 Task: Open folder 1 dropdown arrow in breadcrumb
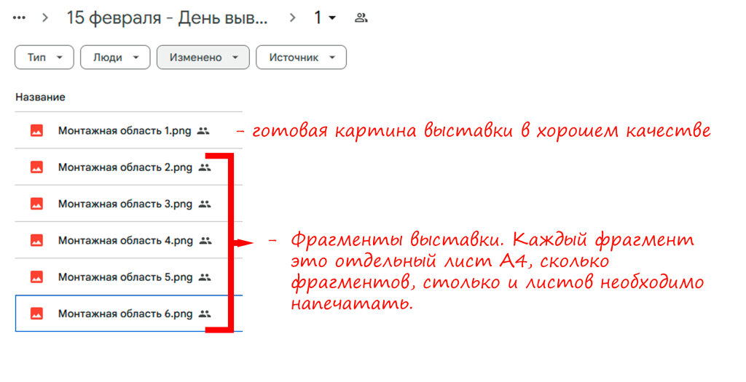[332, 17]
